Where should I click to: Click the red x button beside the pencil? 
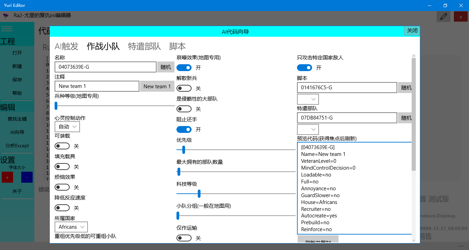coord(460,16)
